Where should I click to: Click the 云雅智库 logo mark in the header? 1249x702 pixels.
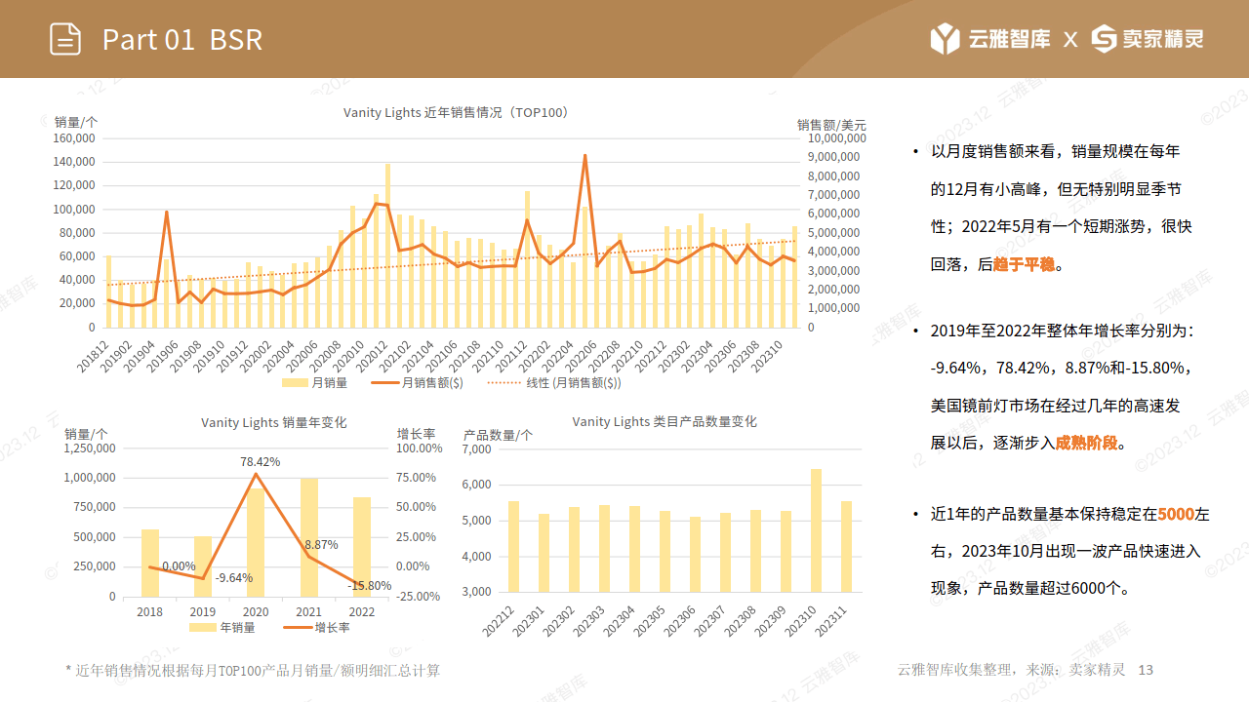944,39
